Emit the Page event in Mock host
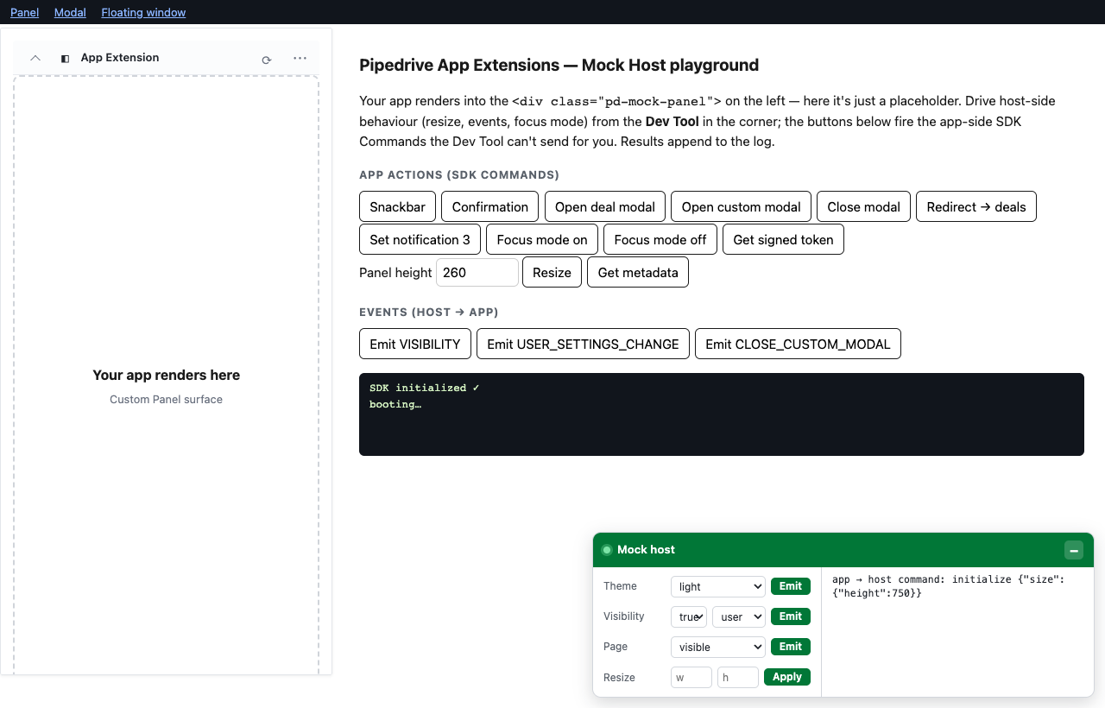This screenshot has height=708, width=1105. (791, 647)
